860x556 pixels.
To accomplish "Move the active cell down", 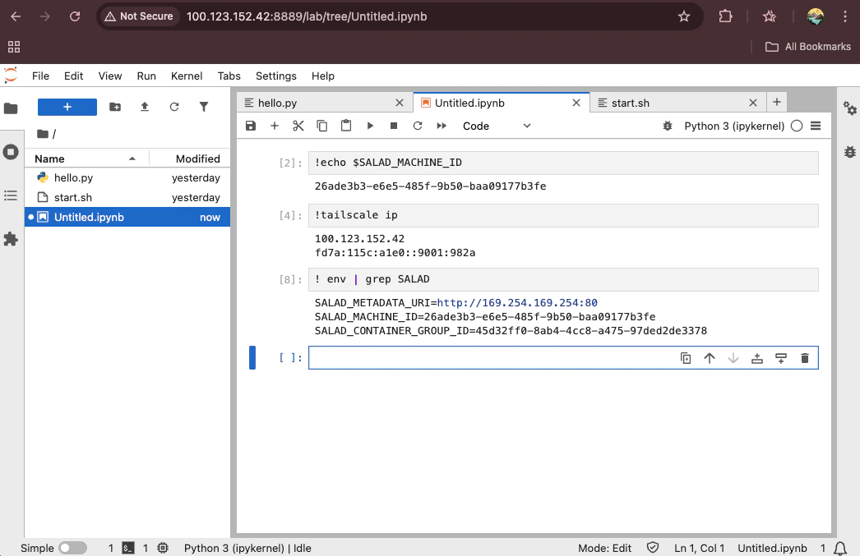I will (x=733, y=358).
